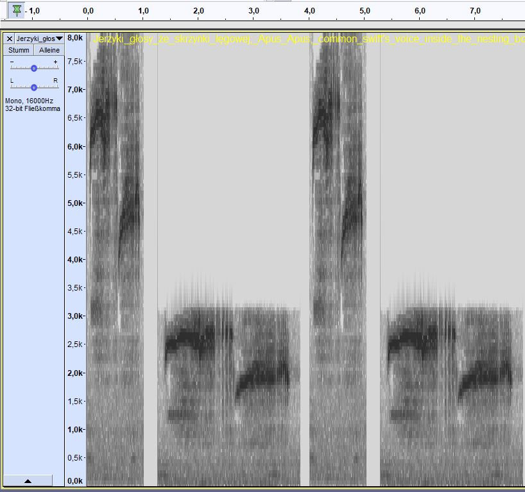Click the plus sign at gain slider

pyautogui.click(x=56, y=62)
